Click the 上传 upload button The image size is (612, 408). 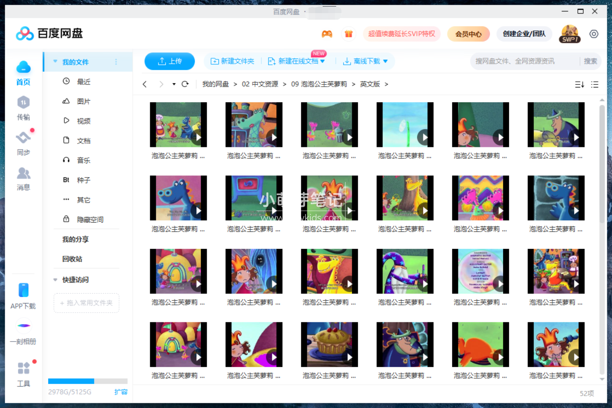pos(169,61)
